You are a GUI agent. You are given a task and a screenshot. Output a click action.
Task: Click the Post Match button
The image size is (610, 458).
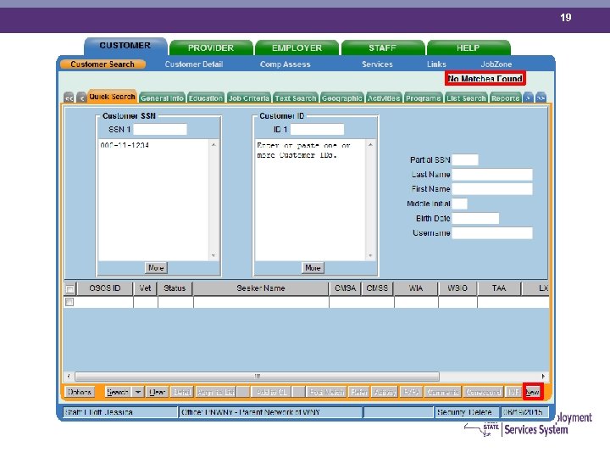click(x=327, y=392)
